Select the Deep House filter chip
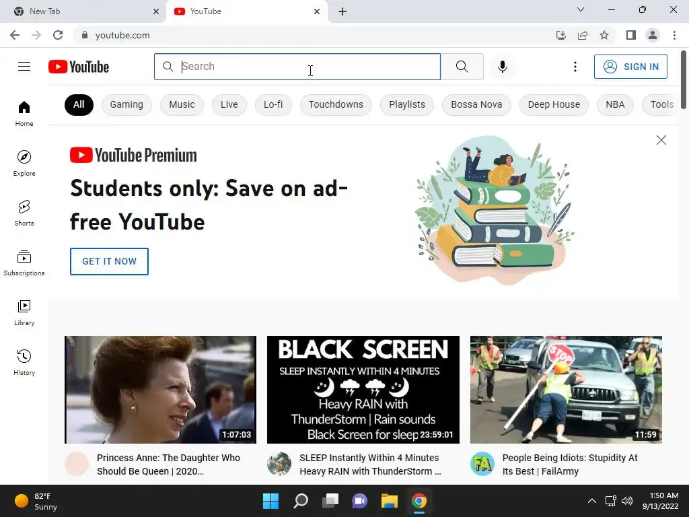This screenshot has width=689, height=517. pos(554,104)
